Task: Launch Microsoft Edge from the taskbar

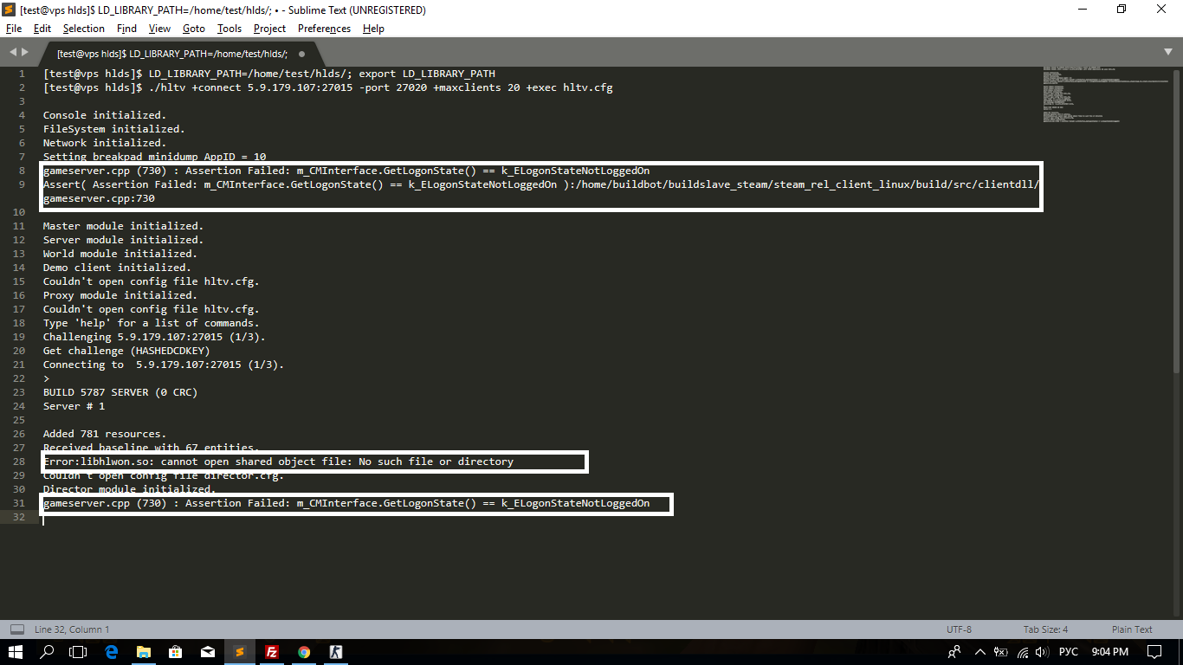Action: click(111, 651)
